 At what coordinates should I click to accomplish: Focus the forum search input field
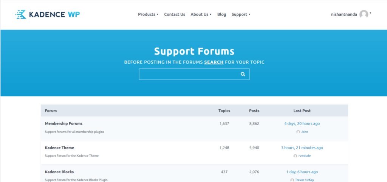pyautogui.click(x=194, y=74)
